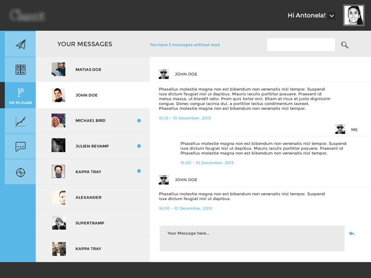Open the John Doe conversation
The width and height of the screenshot is (371, 278).
[93, 95]
